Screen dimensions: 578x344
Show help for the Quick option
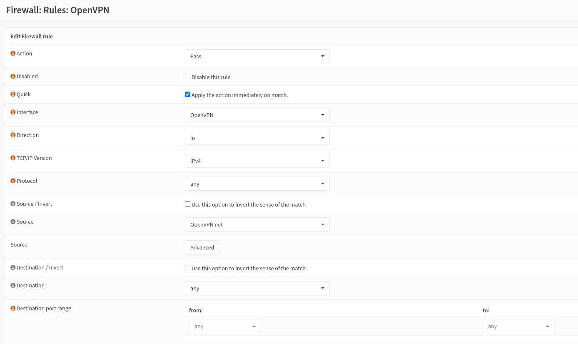pos(13,95)
